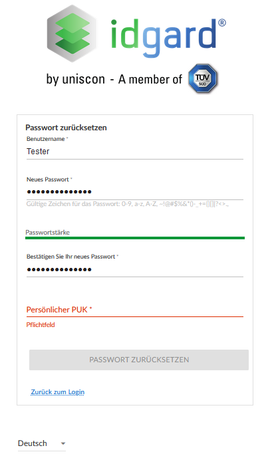The image size is (270, 458).
Task: Select the Neues Passwort input field
Action: (135, 192)
